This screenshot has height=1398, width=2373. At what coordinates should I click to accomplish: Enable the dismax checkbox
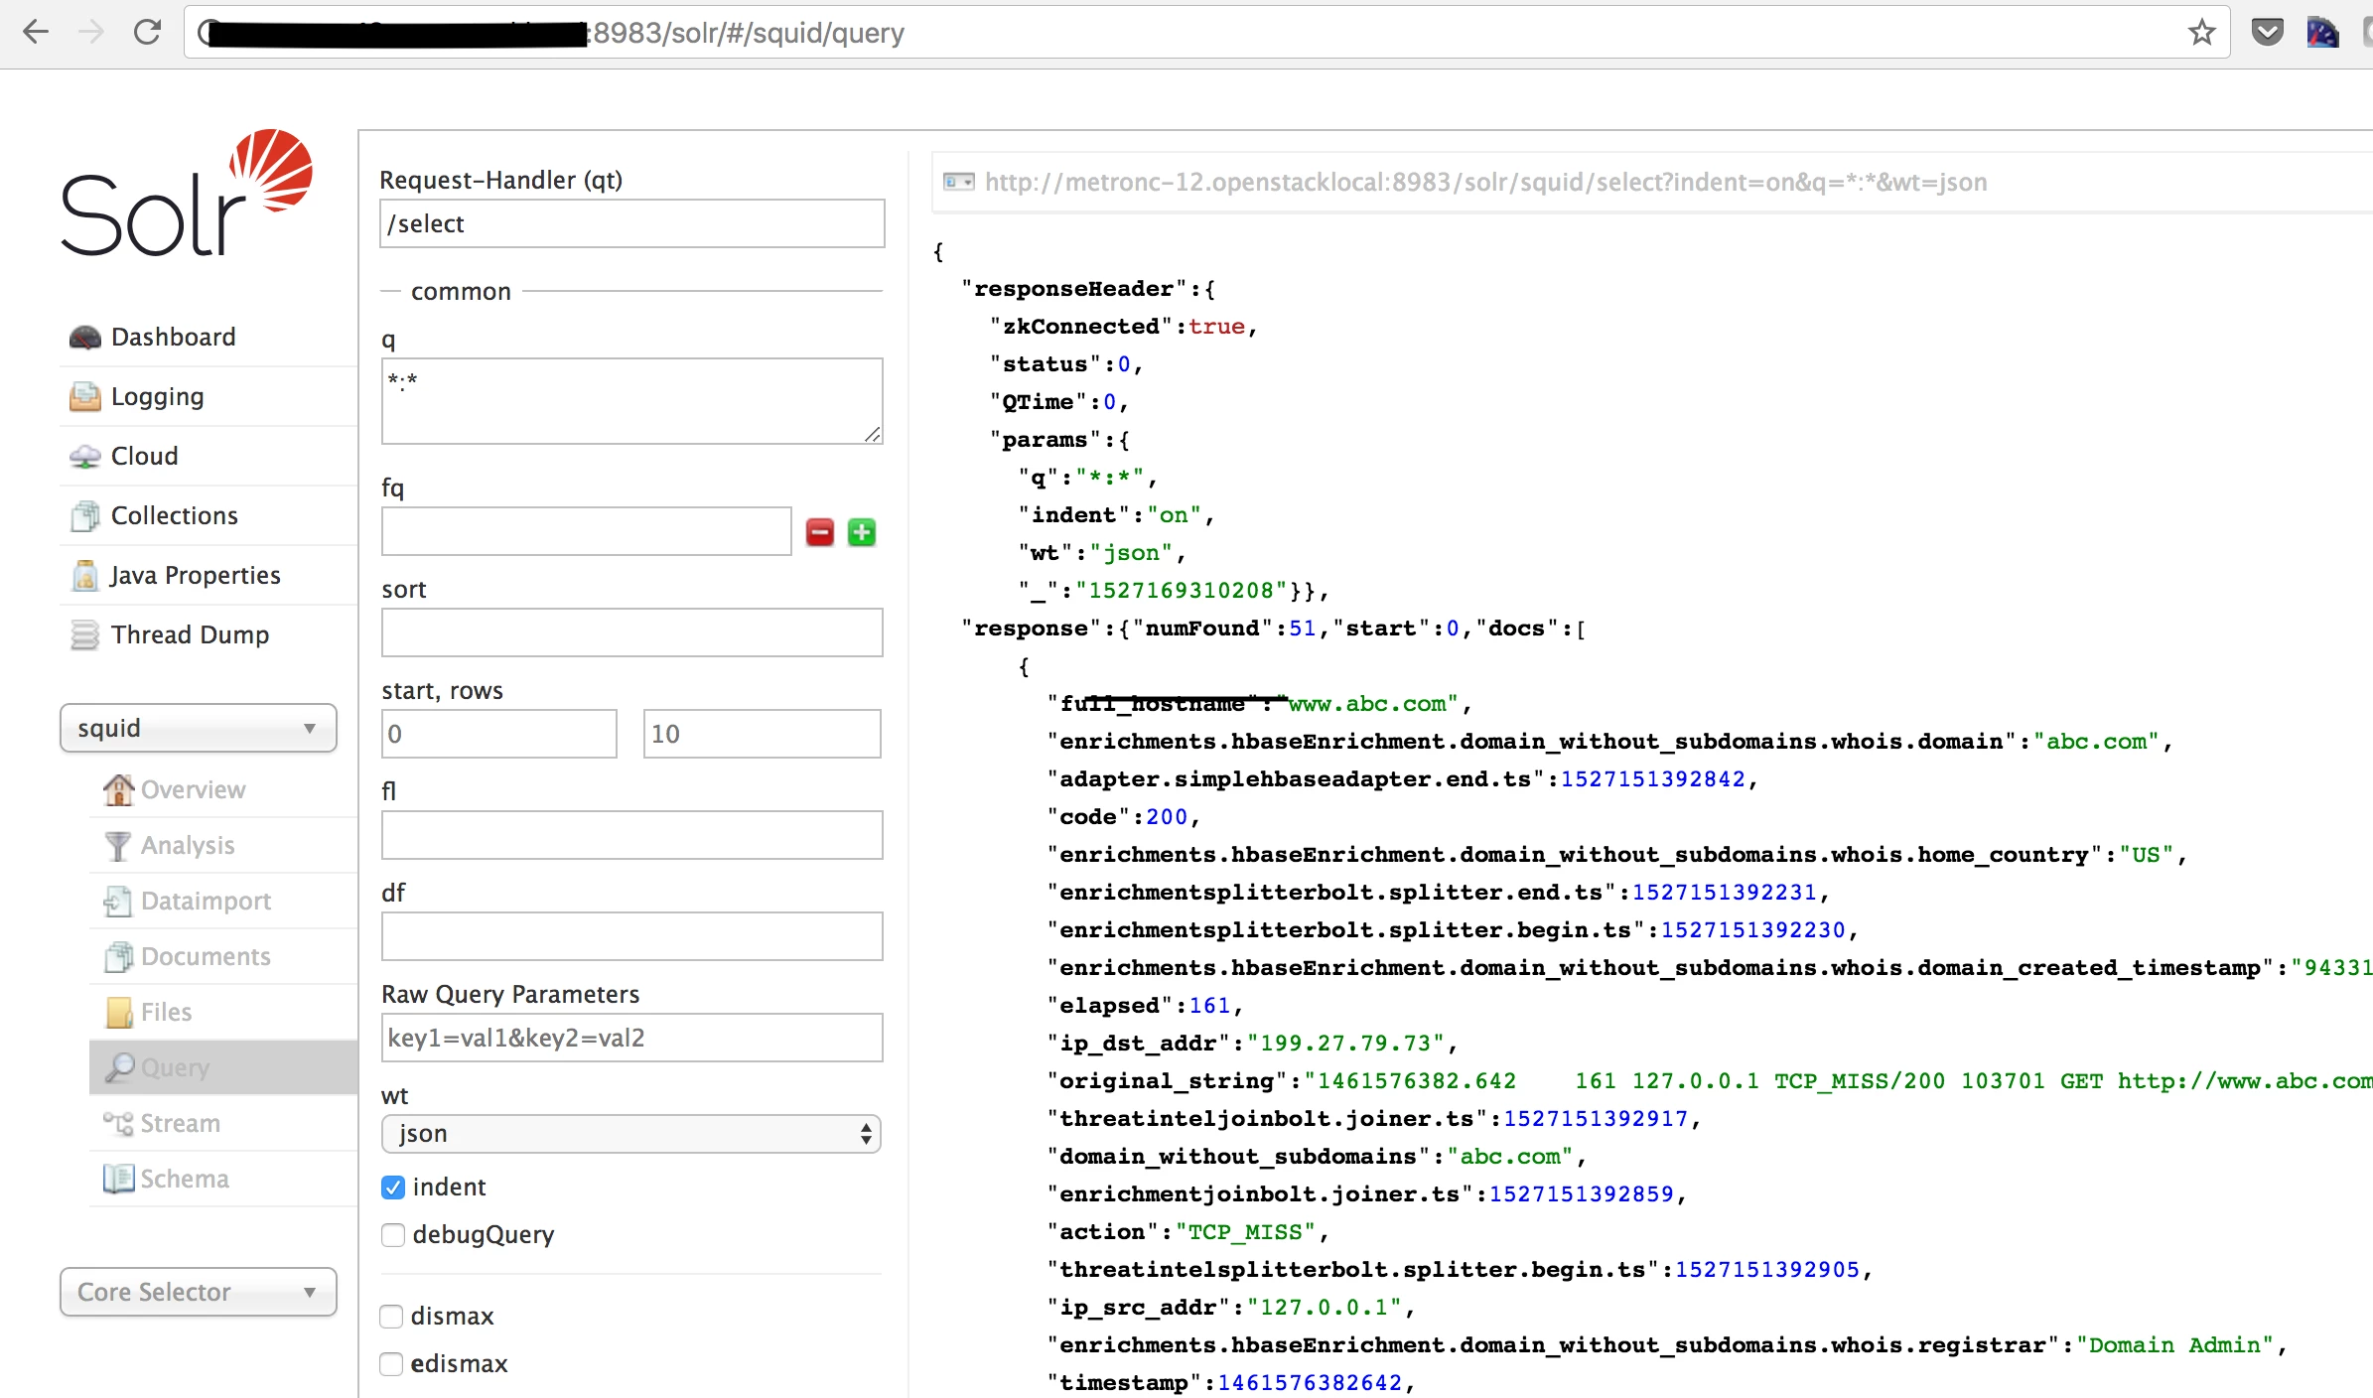click(391, 1317)
